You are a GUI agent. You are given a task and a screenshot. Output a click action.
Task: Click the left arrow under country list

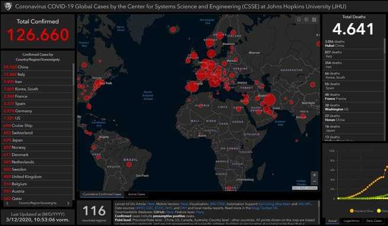(7, 204)
